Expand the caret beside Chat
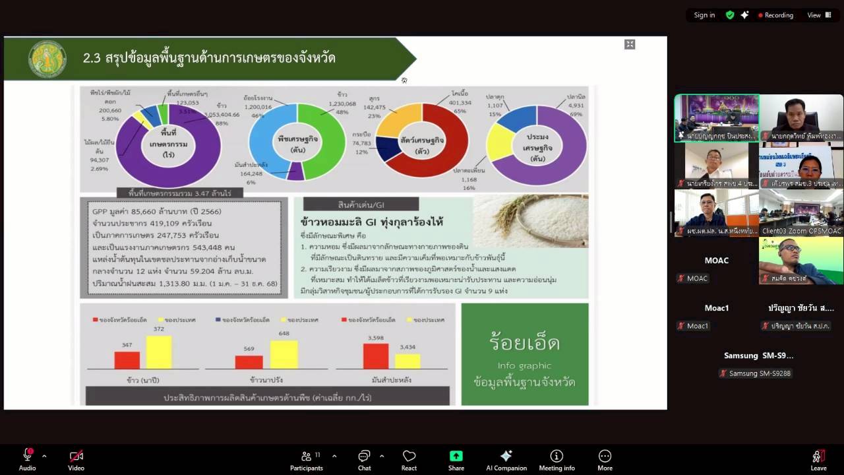Image resolution: width=844 pixels, height=475 pixels. coord(382,456)
